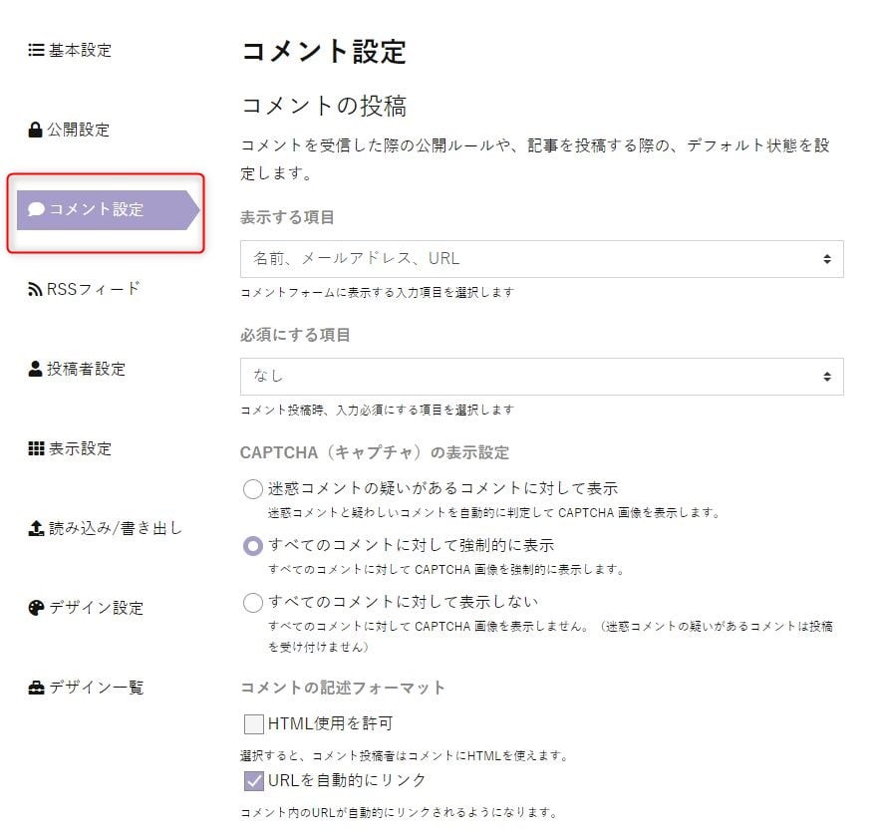Click the grid icon for 表示設定
879x835 pixels.
click(x=36, y=448)
